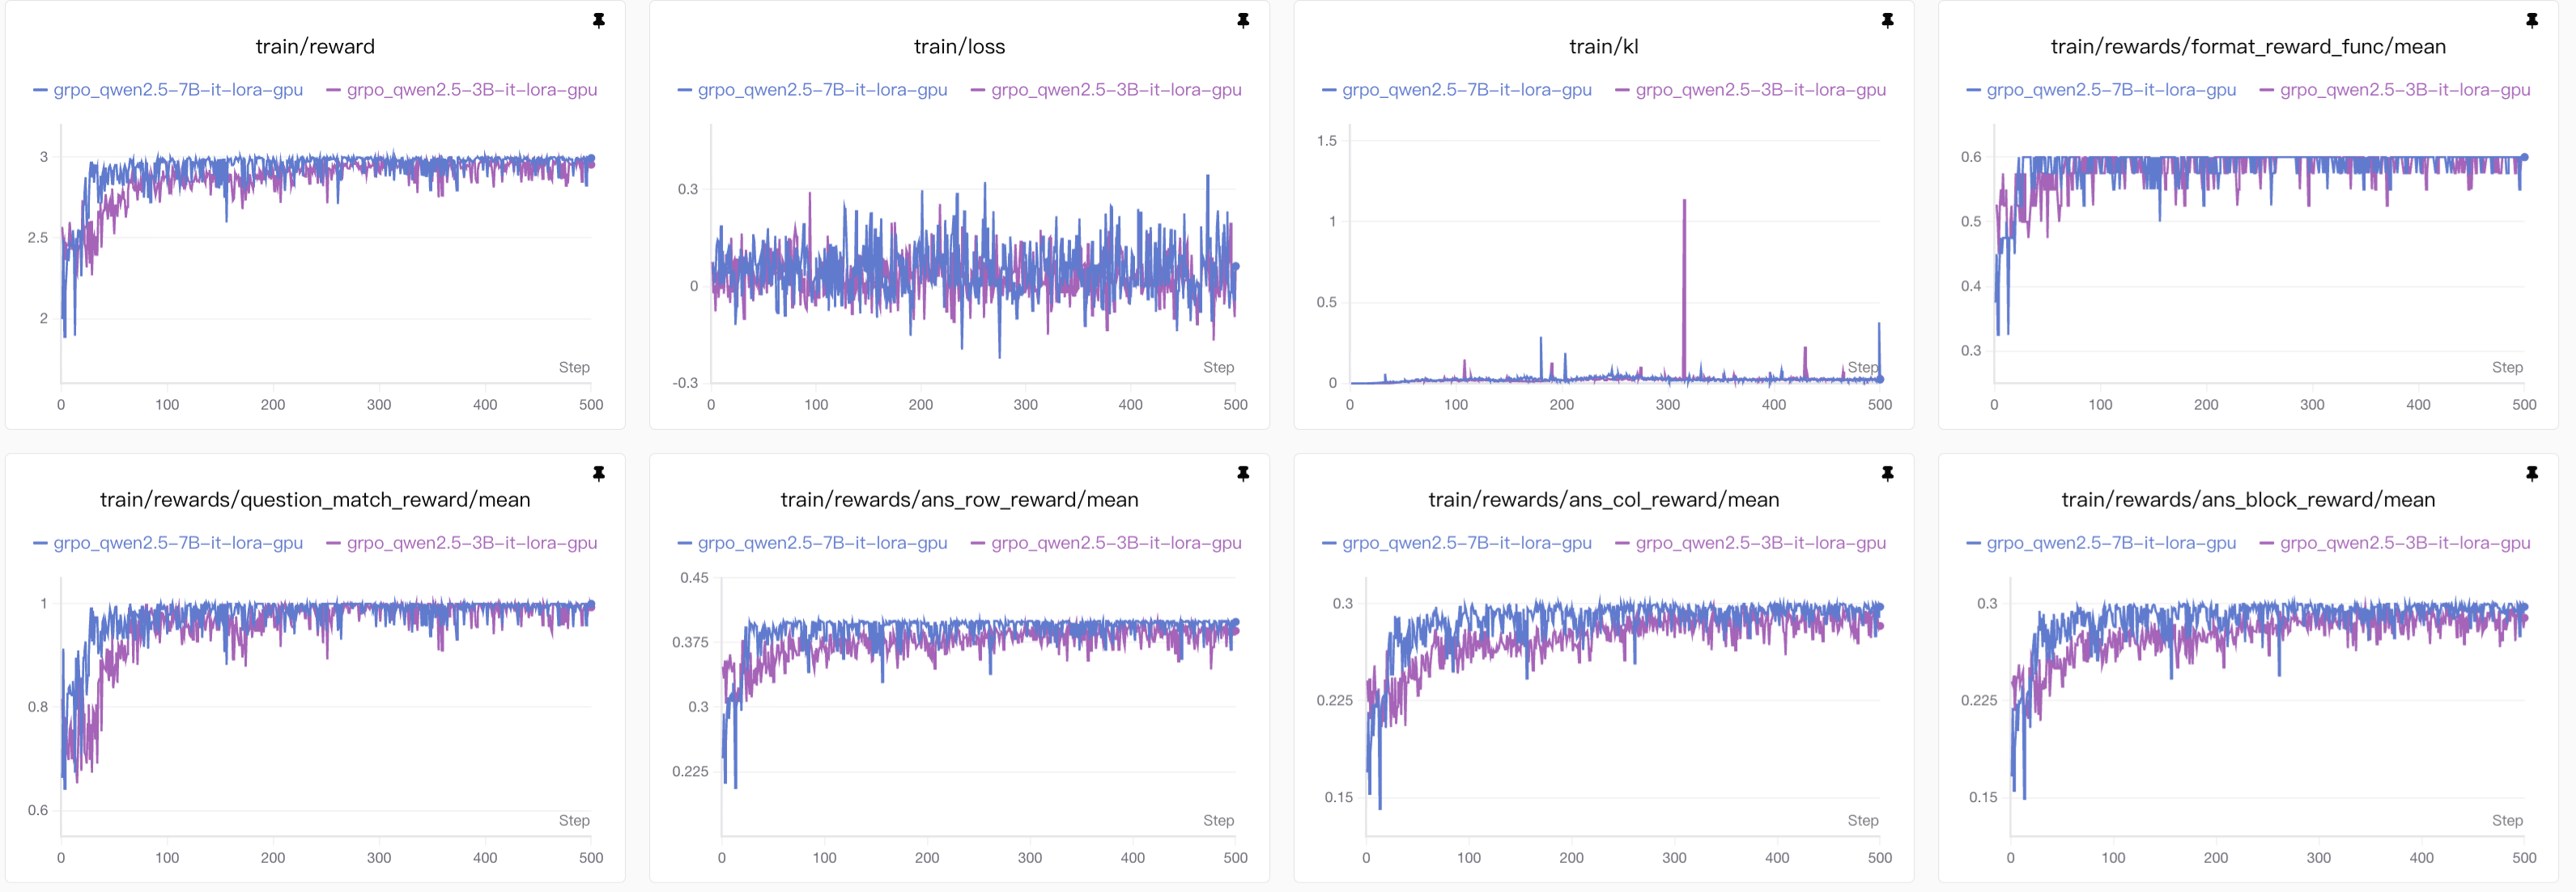Click the train/rewards/ans_block_reward/mean title
This screenshot has height=892, width=2576.
(2247, 500)
